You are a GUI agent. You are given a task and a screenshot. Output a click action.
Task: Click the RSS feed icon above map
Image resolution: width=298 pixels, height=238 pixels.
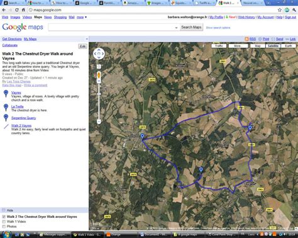(247, 39)
